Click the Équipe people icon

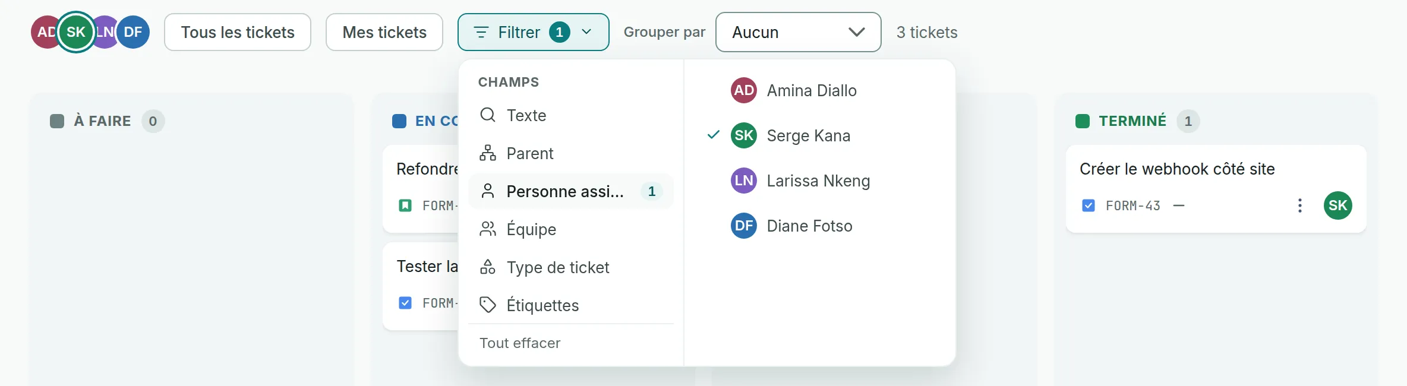[x=488, y=229]
